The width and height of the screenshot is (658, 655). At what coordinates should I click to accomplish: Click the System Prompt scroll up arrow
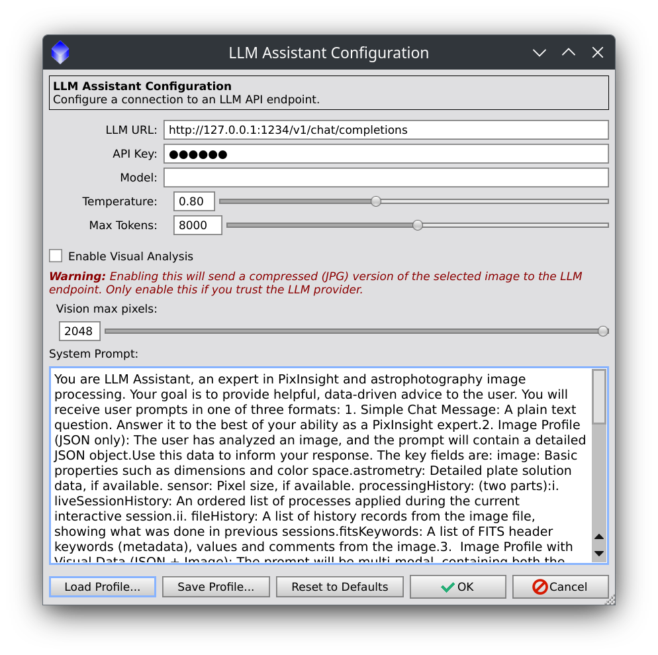(x=599, y=536)
